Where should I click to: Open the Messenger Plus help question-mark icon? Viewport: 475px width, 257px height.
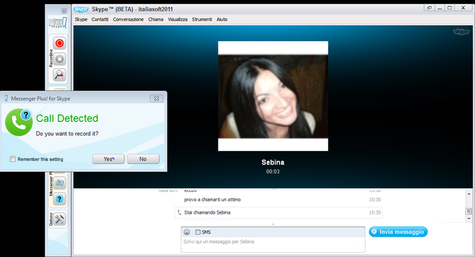point(59,199)
